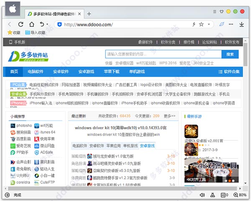Open 软件发布 in top bar

point(232,42)
